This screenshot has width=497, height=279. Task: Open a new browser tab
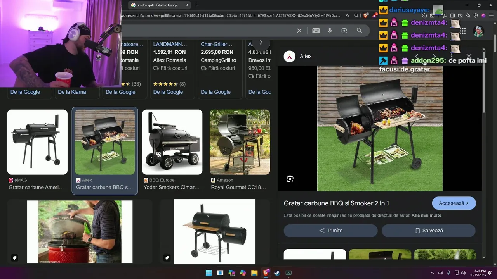pyautogui.click(x=196, y=5)
